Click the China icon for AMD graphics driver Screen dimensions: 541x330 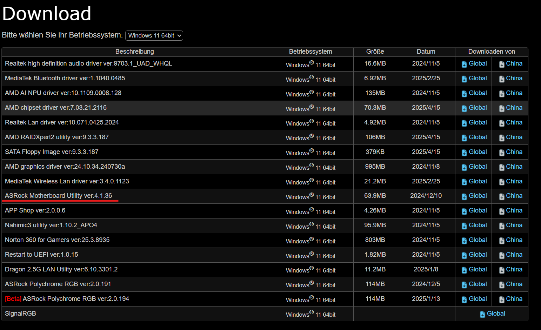502,167
